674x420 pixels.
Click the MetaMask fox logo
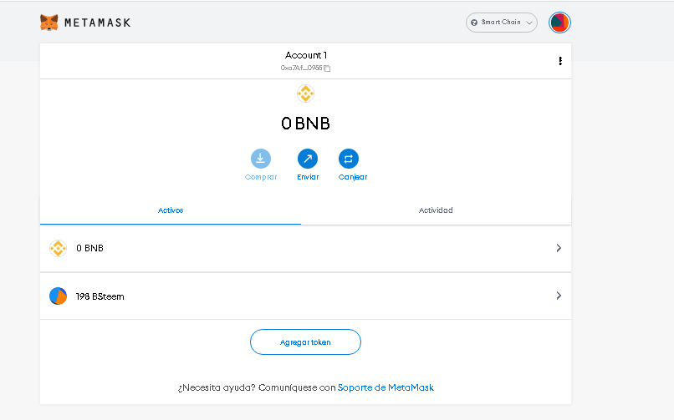(x=49, y=23)
